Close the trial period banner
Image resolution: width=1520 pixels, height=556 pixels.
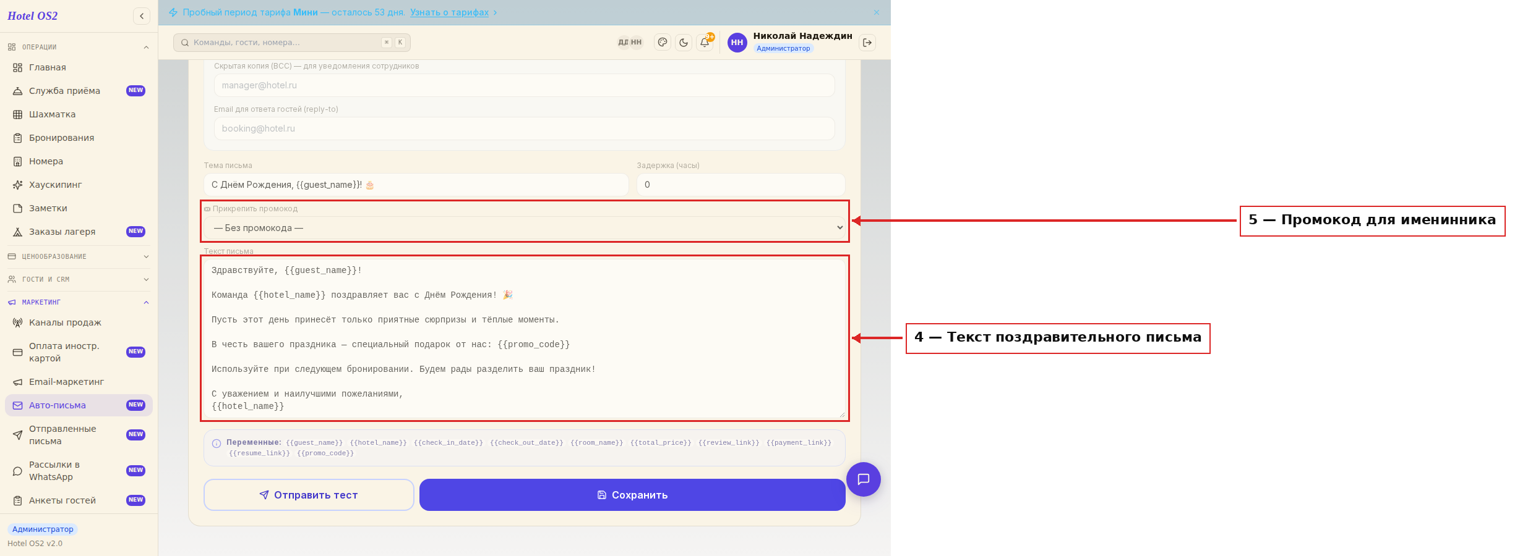(x=876, y=12)
